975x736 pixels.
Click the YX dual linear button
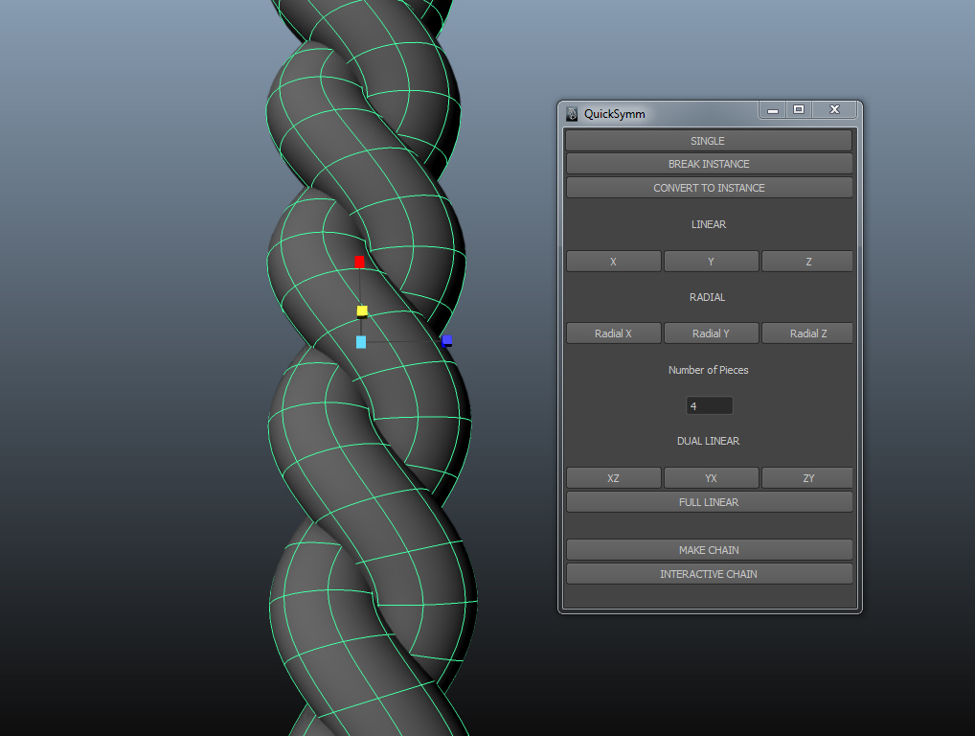coord(711,477)
